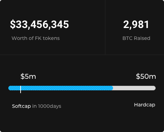Select the 'BTC Raised' caption
The image size is (164, 132).
136,38
